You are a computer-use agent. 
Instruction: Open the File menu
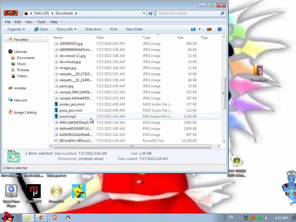[8, 22]
